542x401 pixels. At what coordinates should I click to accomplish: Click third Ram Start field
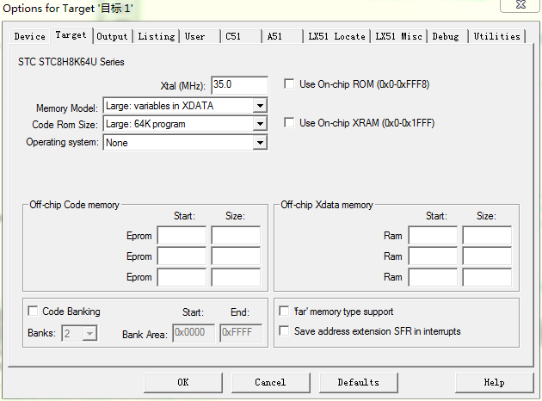click(x=433, y=277)
